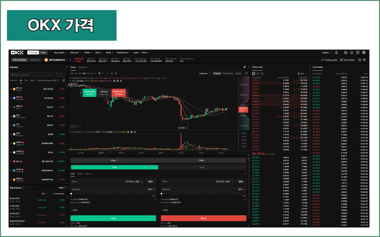Click the order form help icon
This screenshot has width=380, height=237.
tap(245, 174)
